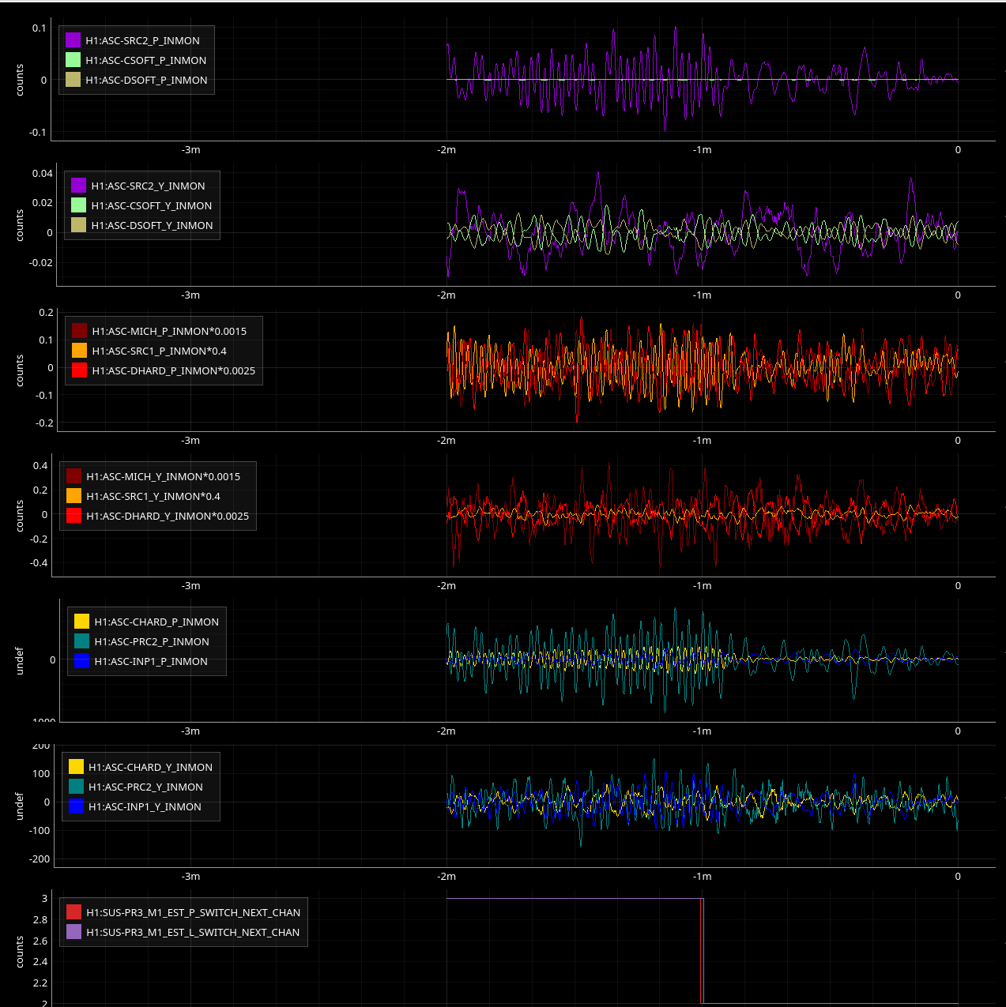Click the teal swatch for H1:ASC-PRC2_Y_INMON
The width and height of the screenshot is (1006, 1007).
point(77,787)
